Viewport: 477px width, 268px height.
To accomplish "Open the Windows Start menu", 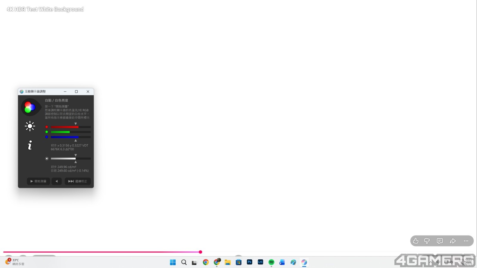I will [173, 262].
